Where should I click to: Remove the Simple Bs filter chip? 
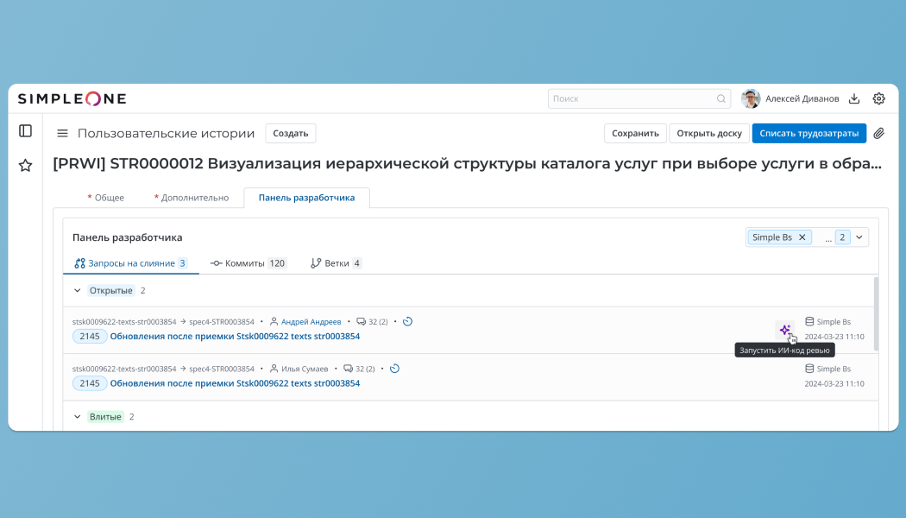point(802,237)
